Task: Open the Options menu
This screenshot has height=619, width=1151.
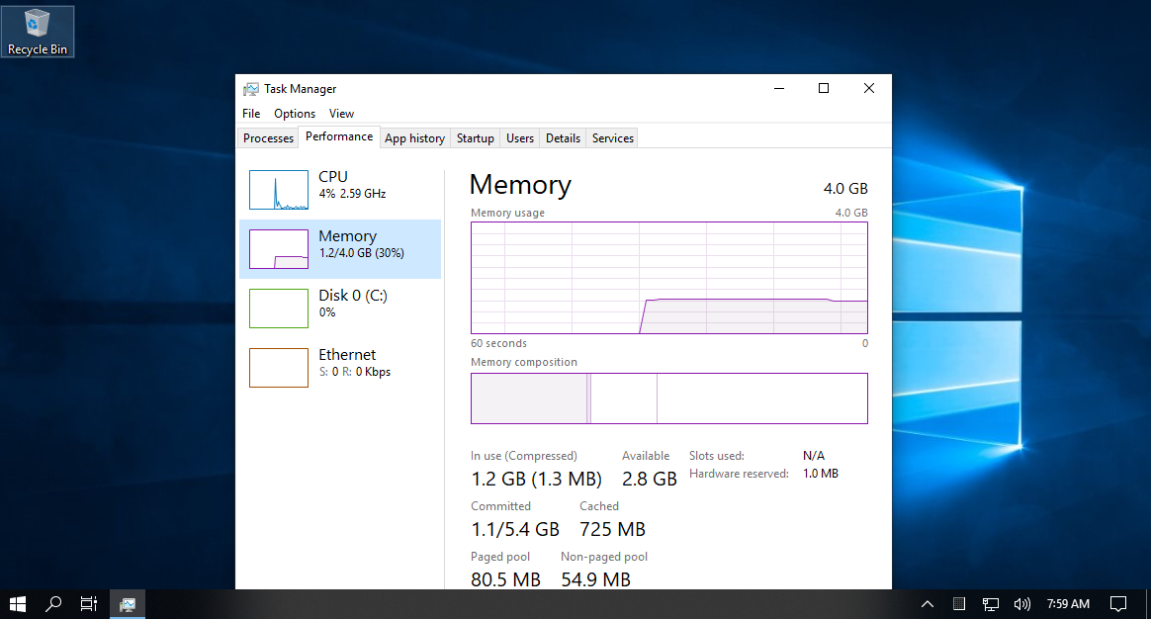Action: pyautogui.click(x=295, y=113)
